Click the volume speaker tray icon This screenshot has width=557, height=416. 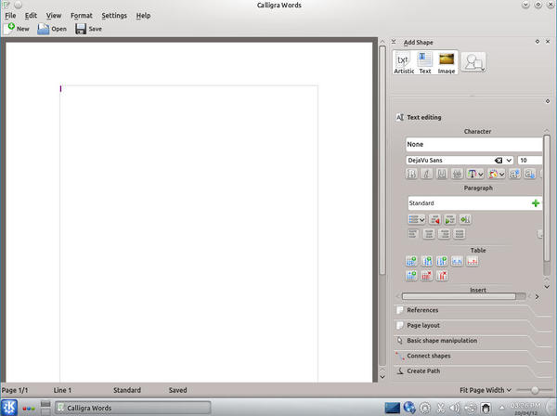point(455,408)
